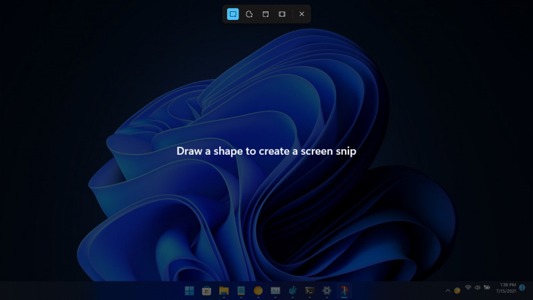Close the snipping toolbar with X

(302, 14)
